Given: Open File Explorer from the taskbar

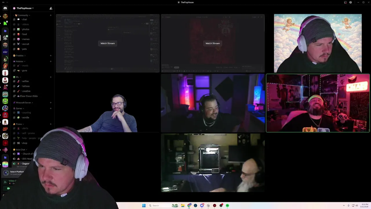Looking at the screenshot, I should pos(183,206).
